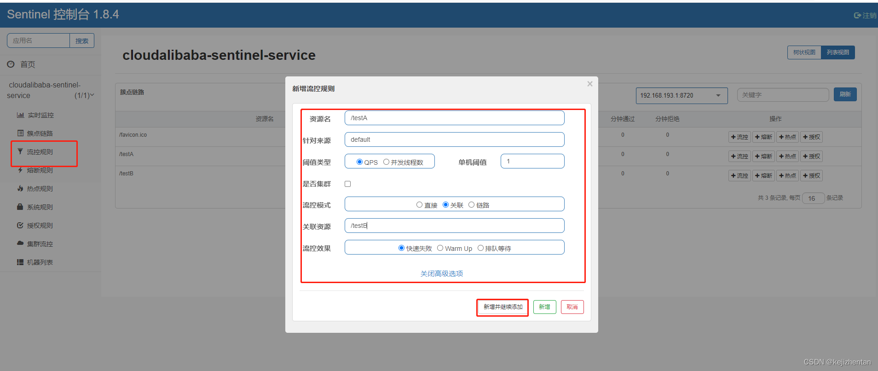Click the 针对来源 input field

click(x=454, y=139)
